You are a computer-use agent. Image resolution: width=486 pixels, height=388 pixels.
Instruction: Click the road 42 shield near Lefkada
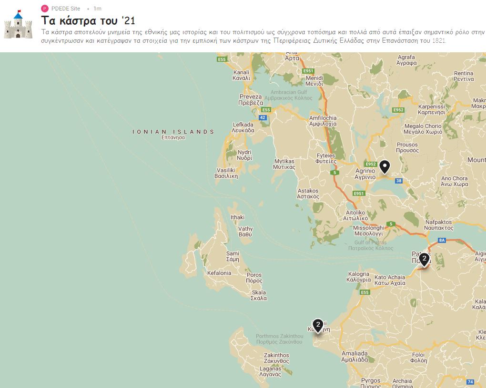tap(263, 117)
